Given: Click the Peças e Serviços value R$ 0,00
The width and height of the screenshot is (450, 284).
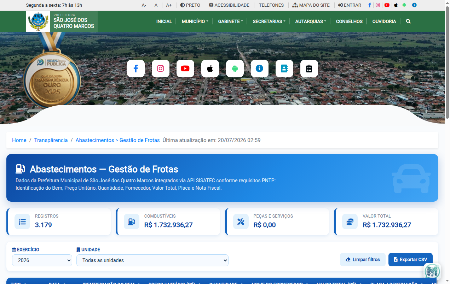Looking at the screenshot, I should [265, 225].
